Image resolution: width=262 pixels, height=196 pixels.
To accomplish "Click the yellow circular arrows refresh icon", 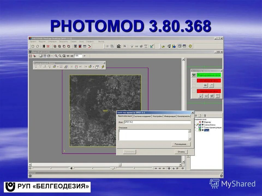I will pyautogui.click(x=190, y=46).
